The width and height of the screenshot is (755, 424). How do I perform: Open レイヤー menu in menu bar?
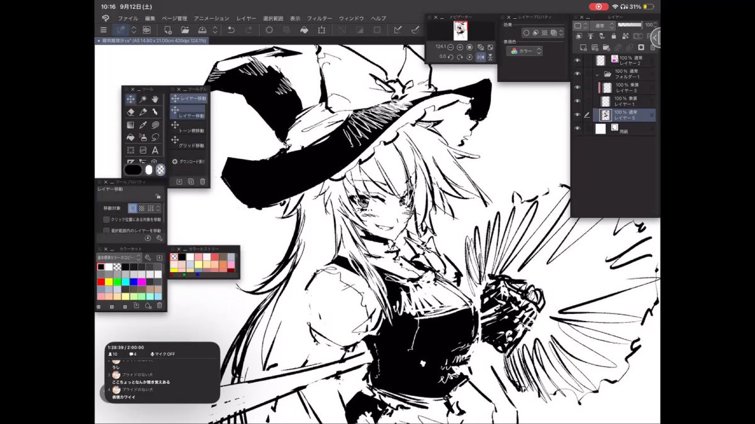246,18
